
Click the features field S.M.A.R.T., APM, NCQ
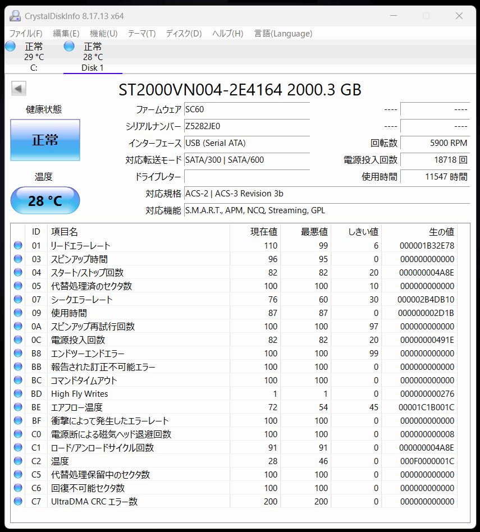pyautogui.click(x=327, y=210)
